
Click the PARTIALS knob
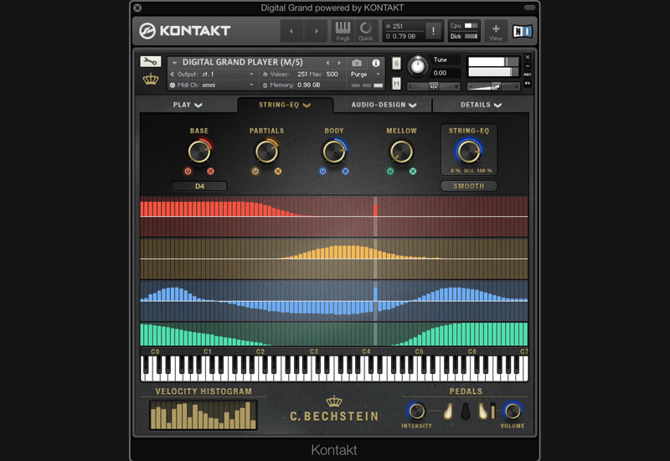coord(266,152)
